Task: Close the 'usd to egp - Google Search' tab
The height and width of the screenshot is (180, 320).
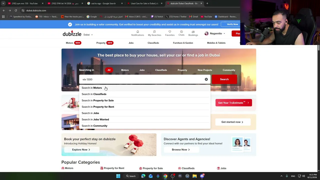Action: coord(122,3)
